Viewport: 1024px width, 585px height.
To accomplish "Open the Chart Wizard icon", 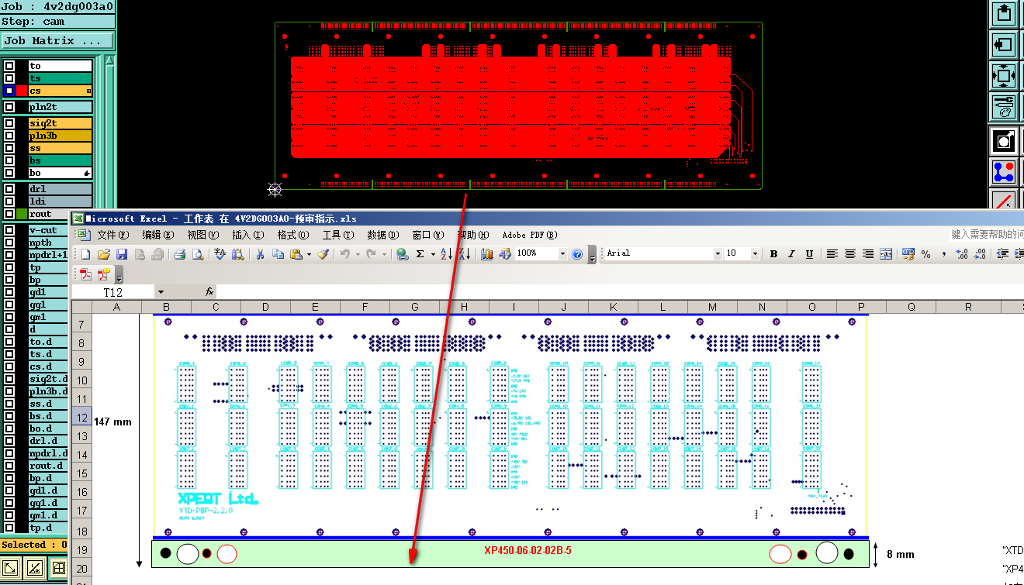I will point(487,254).
